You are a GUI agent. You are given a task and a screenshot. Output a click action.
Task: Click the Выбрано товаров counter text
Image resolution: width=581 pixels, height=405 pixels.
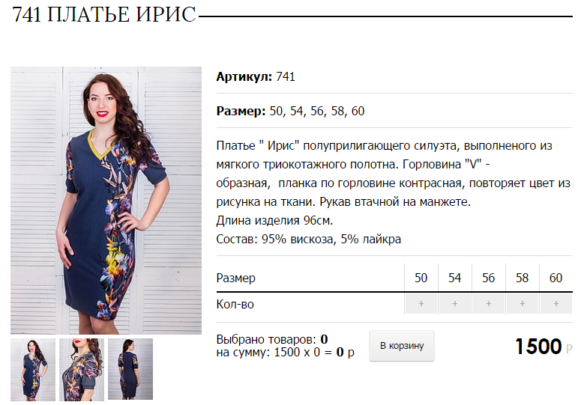coord(272,339)
